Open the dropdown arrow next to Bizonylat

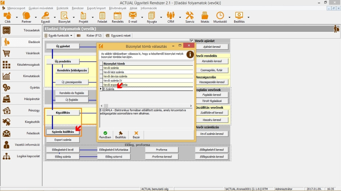(74, 17)
